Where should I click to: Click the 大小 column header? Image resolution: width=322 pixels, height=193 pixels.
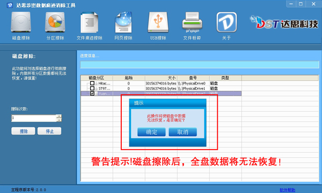[x=161, y=78]
